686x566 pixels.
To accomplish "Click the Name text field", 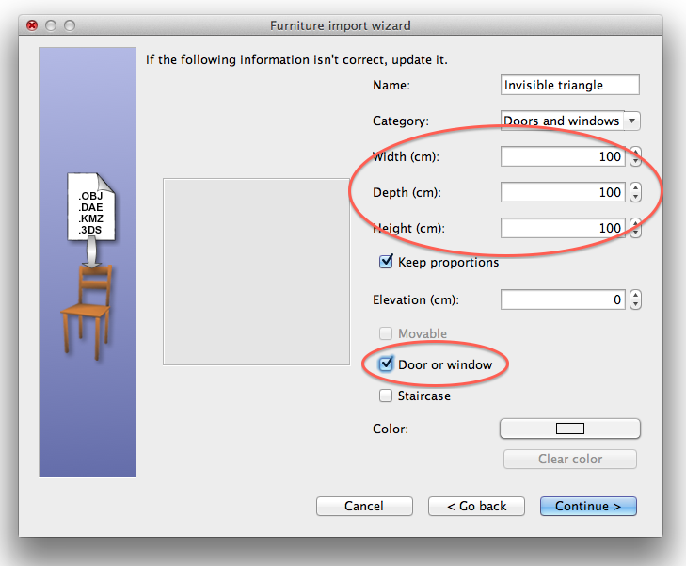I will click(x=569, y=85).
